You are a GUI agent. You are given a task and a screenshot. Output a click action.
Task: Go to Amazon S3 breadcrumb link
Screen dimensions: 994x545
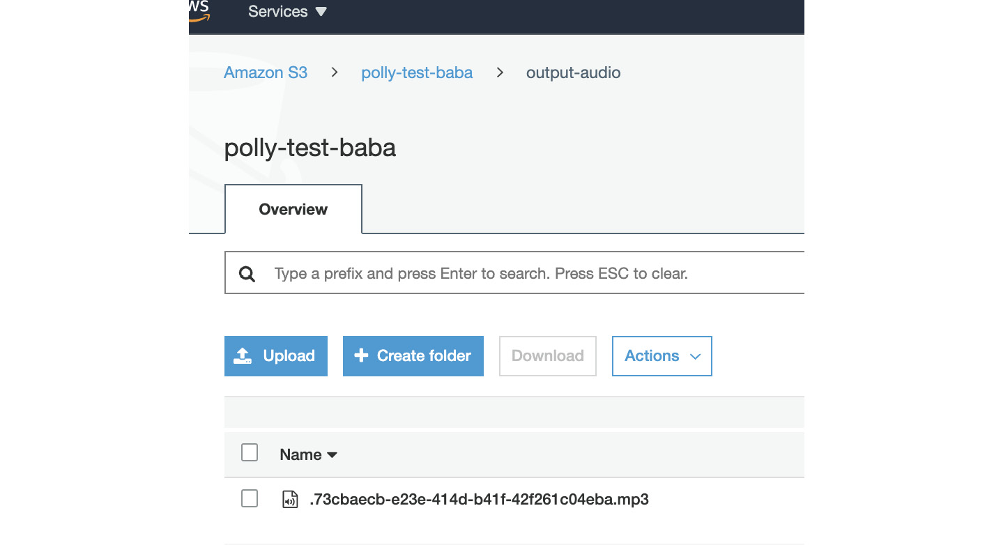point(266,72)
